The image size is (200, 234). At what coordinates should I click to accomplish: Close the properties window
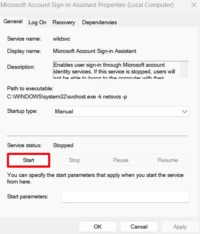(x=194, y=5)
